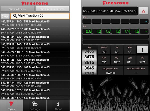The image size is (150, 111).
Task: Select 480/65R28 136D 133E tyre row
Action: (x=35, y=46)
